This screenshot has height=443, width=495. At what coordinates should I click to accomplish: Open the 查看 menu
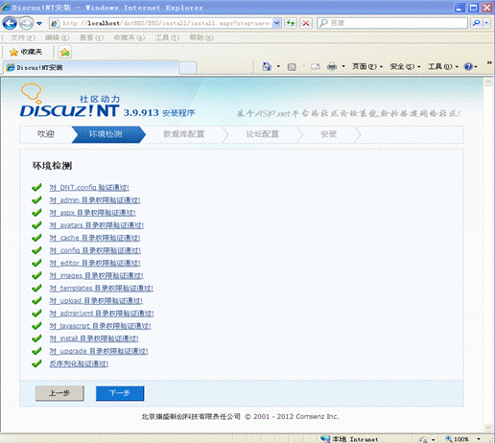(x=91, y=37)
